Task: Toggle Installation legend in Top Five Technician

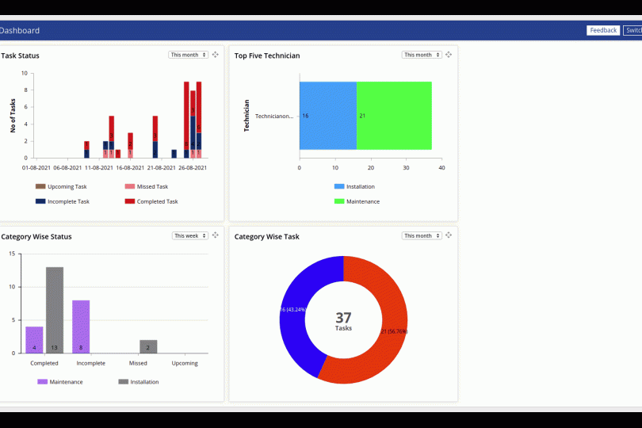Action: [x=354, y=187]
